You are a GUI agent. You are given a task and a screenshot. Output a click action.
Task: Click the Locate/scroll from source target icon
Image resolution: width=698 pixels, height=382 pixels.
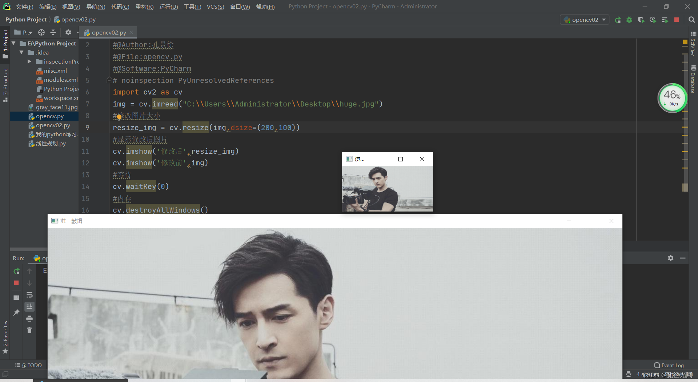[x=41, y=32]
